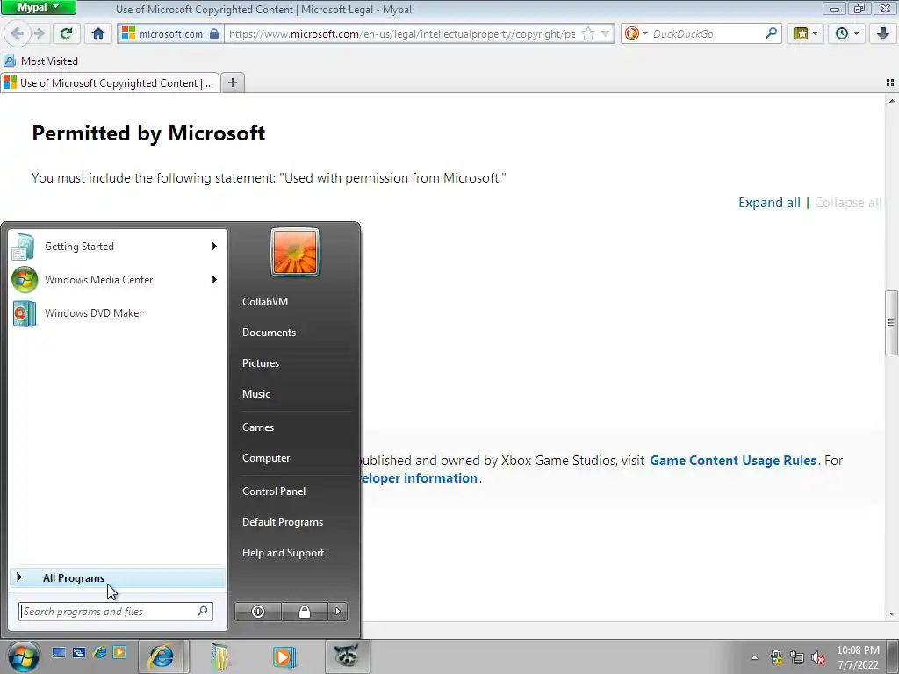899x674 pixels.
Task: Click the scrollbar up arrow
Action: (892, 101)
